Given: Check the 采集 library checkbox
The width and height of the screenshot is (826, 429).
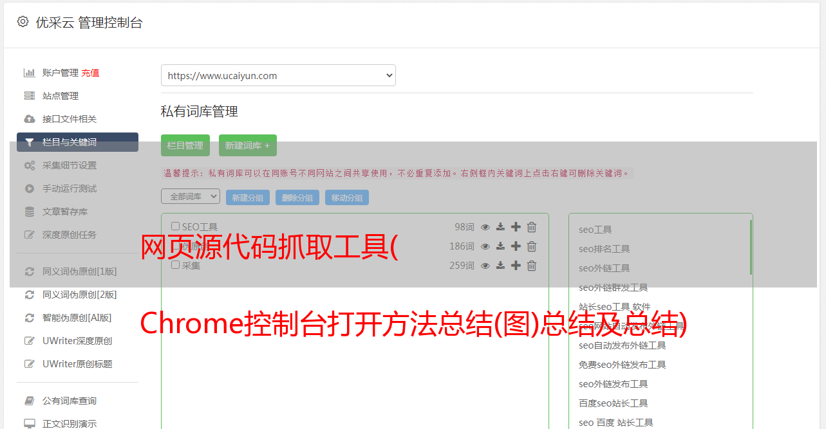Looking at the screenshot, I should 175,265.
